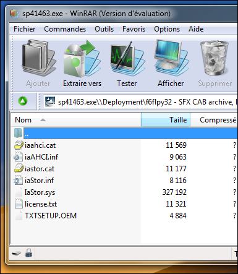The height and width of the screenshot is (274, 238).
Task: Click the Afficher toolbar icon
Action: click(171, 58)
